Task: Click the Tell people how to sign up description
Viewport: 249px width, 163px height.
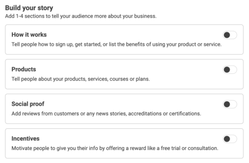Action: [116, 44]
